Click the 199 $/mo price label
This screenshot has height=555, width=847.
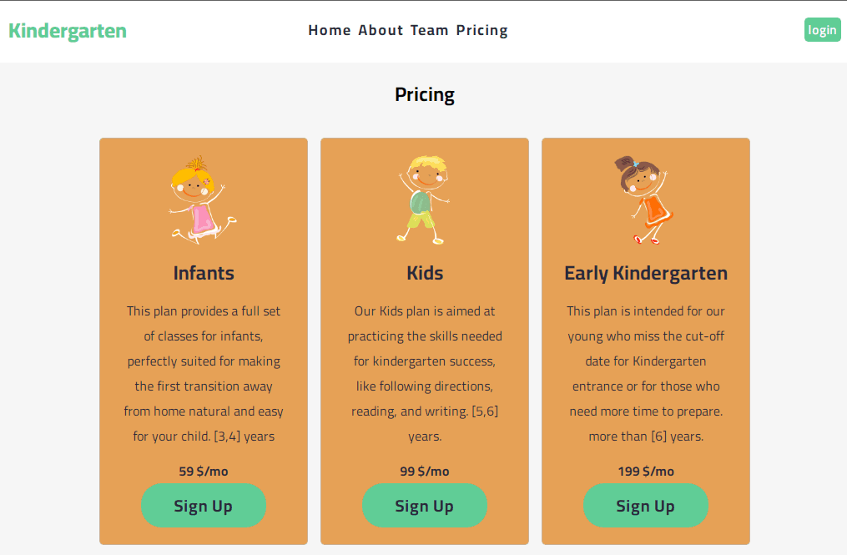pos(645,471)
